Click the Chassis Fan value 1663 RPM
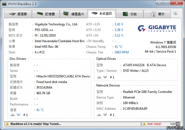Viewport: 185px width, 130px height. (x=122, y=52)
